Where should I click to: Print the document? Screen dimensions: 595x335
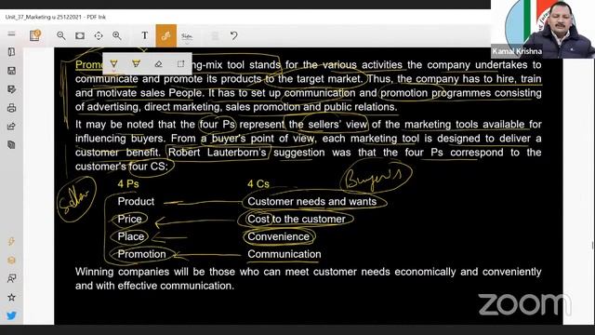click(x=11, y=108)
